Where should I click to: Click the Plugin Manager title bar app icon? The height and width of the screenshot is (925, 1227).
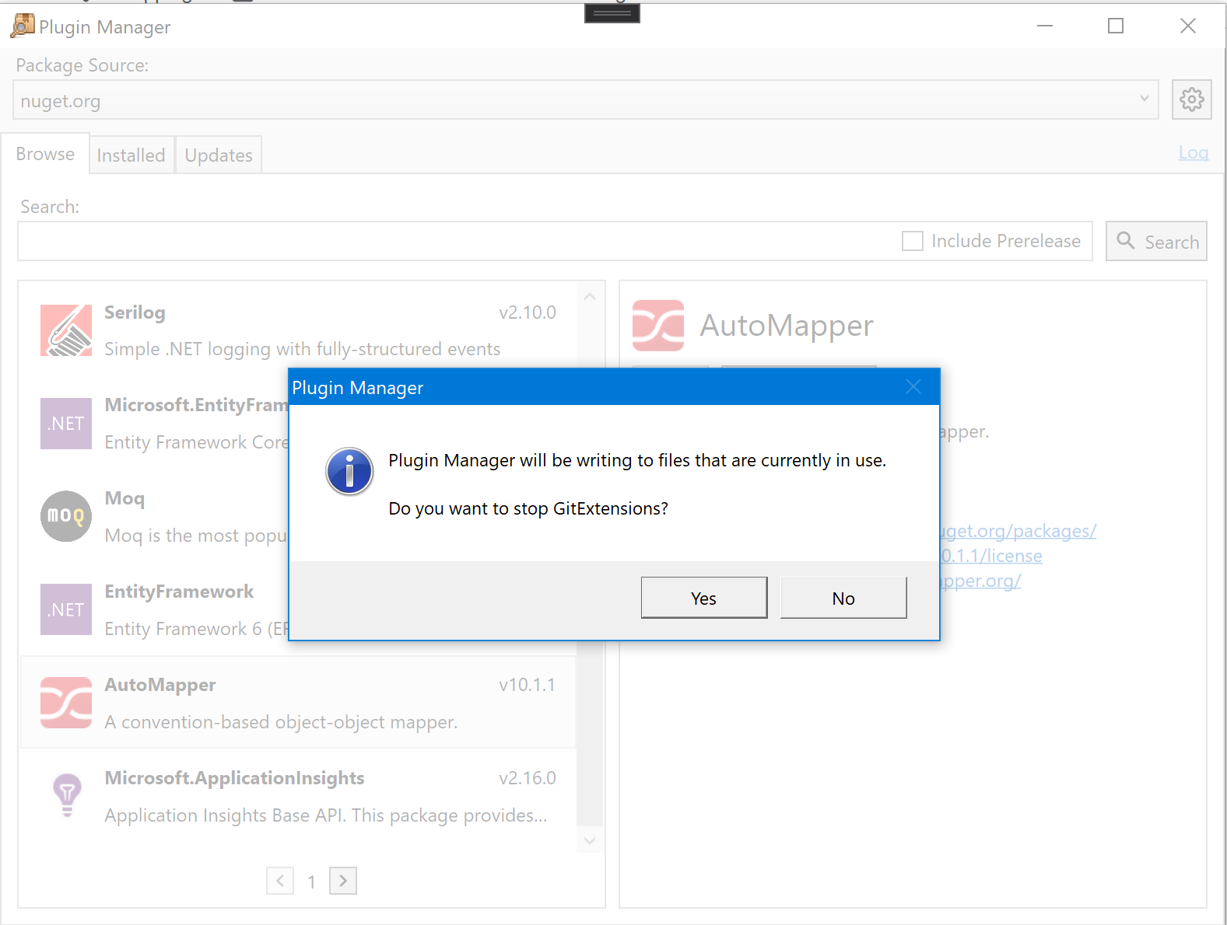22,26
